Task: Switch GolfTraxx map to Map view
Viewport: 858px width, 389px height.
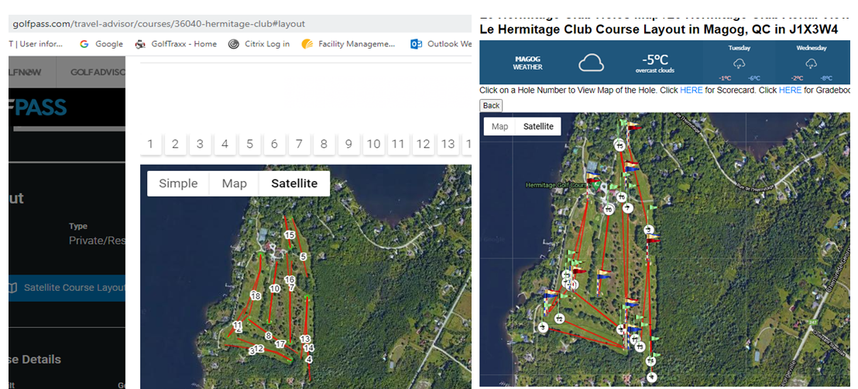Action: click(500, 127)
